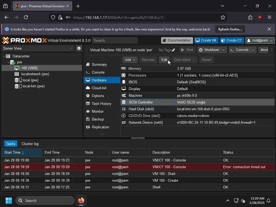
Task: Select the Memory hardware row
Action: [x=197, y=69]
